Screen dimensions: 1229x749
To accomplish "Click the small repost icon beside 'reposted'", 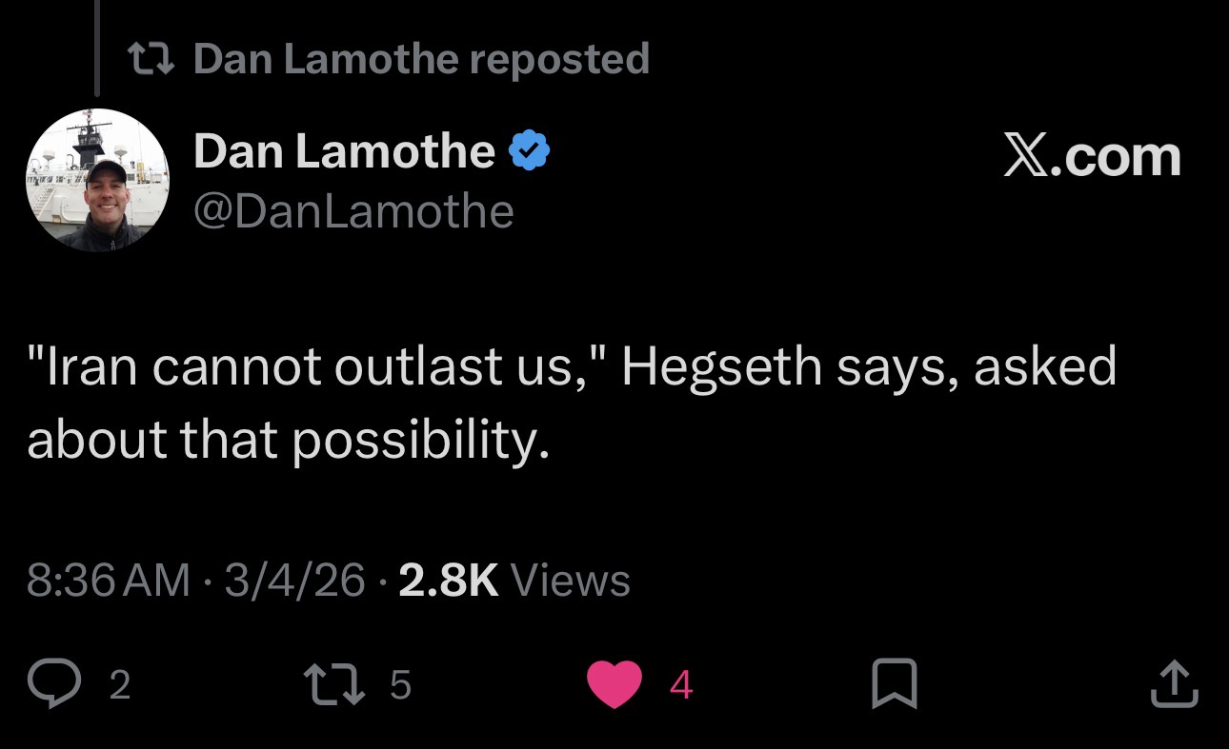I will [x=151, y=59].
